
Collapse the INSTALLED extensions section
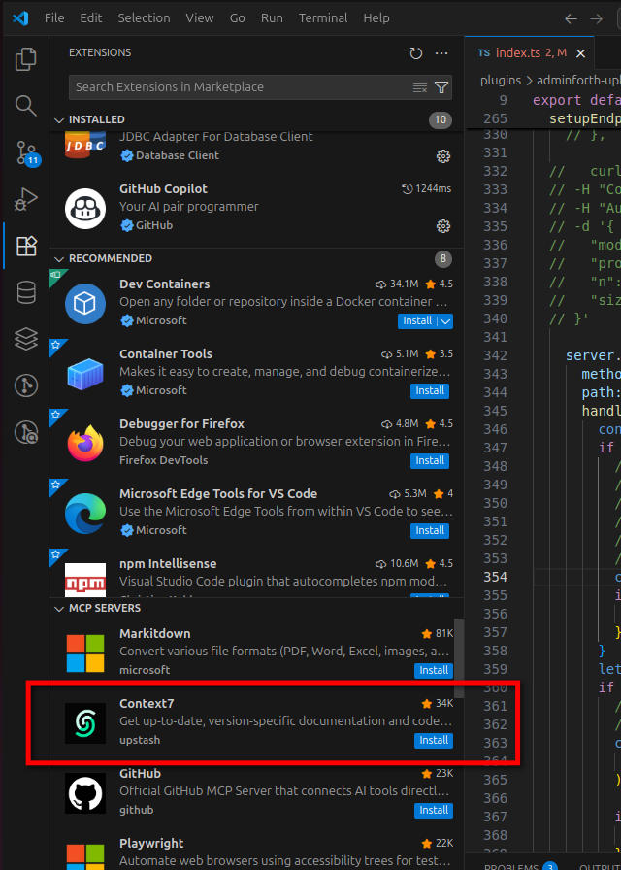59,119
